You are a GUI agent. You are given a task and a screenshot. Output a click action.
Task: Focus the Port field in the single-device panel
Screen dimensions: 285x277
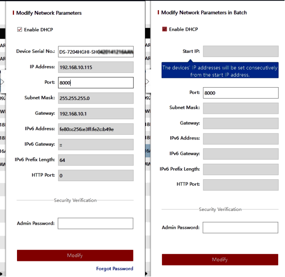(x=95, y=83)
